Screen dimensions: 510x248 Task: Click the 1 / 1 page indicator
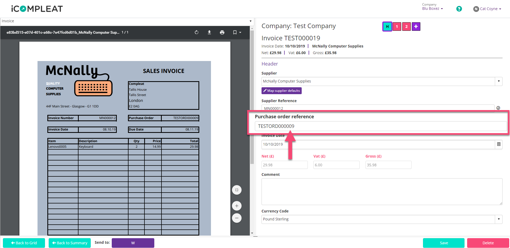coord(125,32)
